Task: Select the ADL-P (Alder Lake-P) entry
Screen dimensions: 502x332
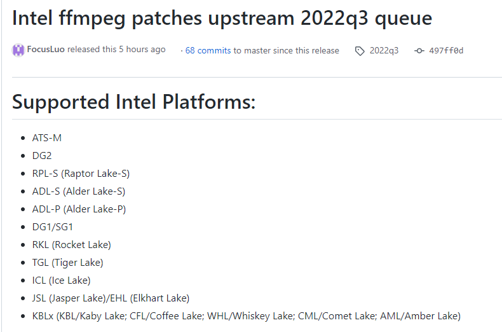Action: [79, 209]
